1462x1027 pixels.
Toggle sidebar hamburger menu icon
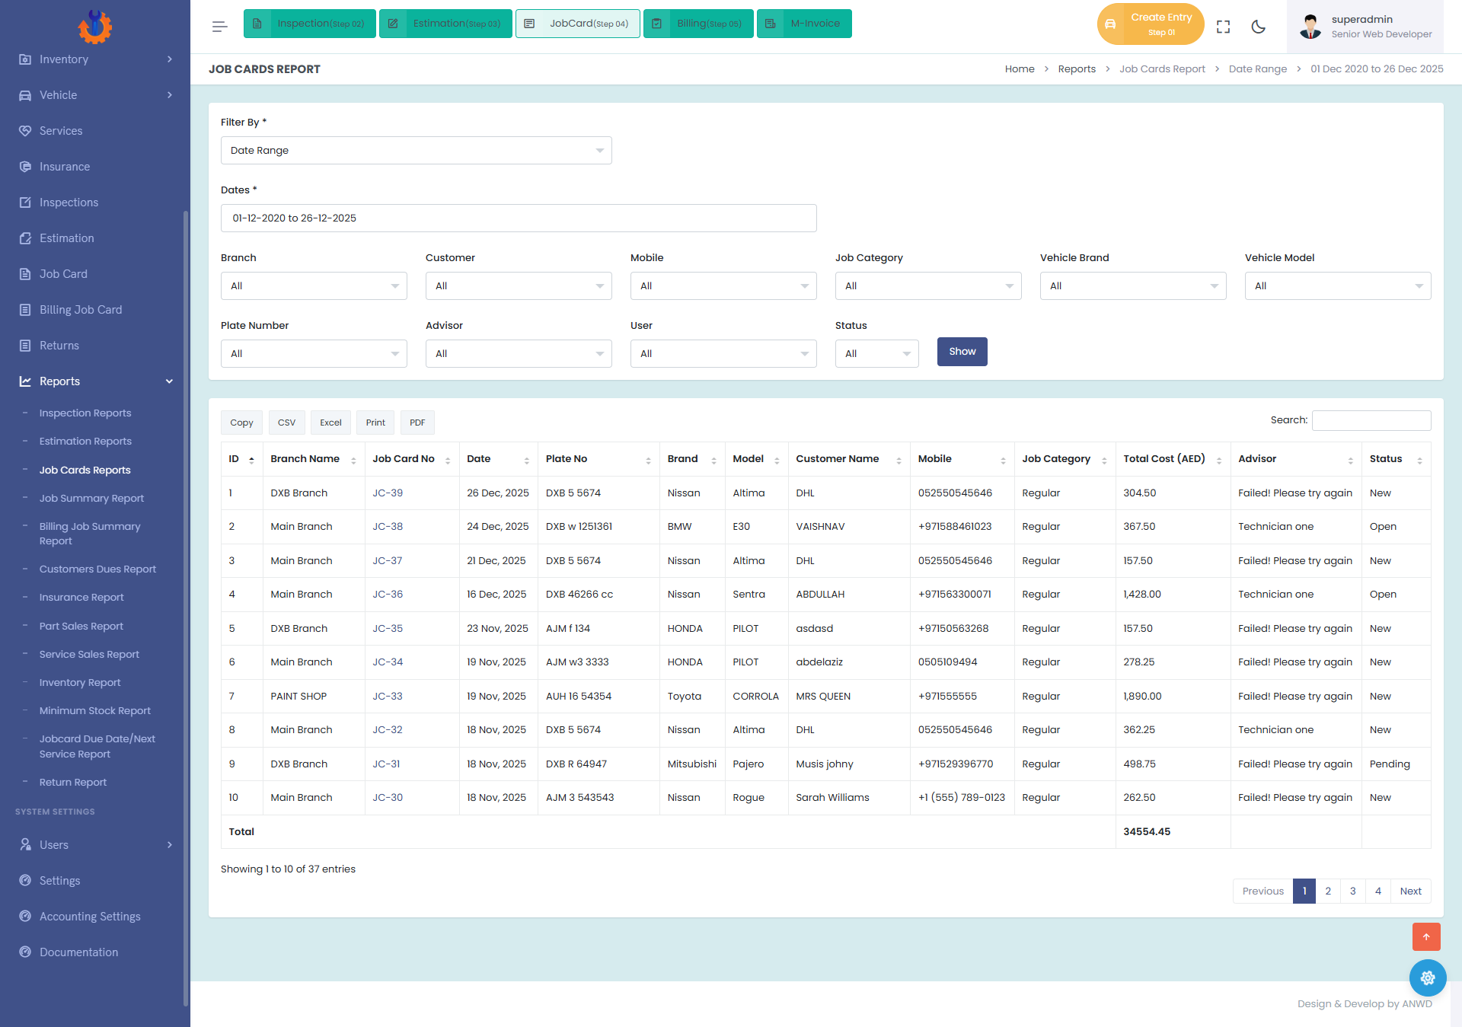tap(219, 27)
